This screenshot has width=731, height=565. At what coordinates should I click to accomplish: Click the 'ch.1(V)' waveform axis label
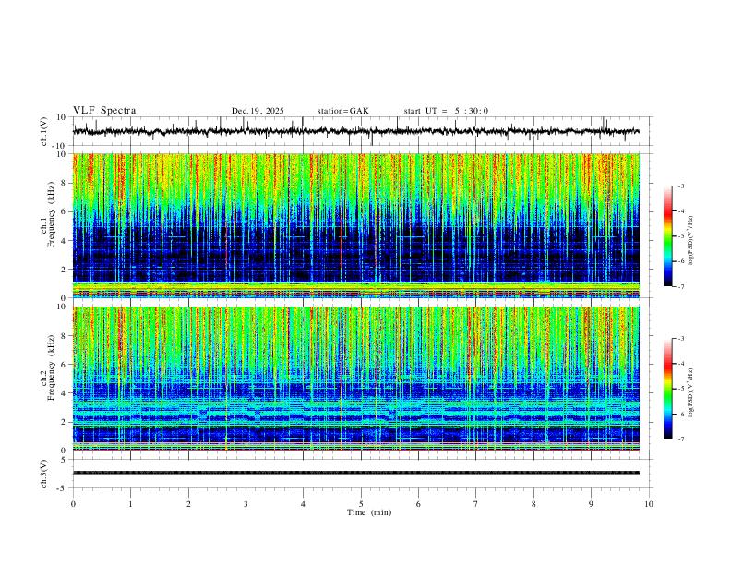coord(44,131)
